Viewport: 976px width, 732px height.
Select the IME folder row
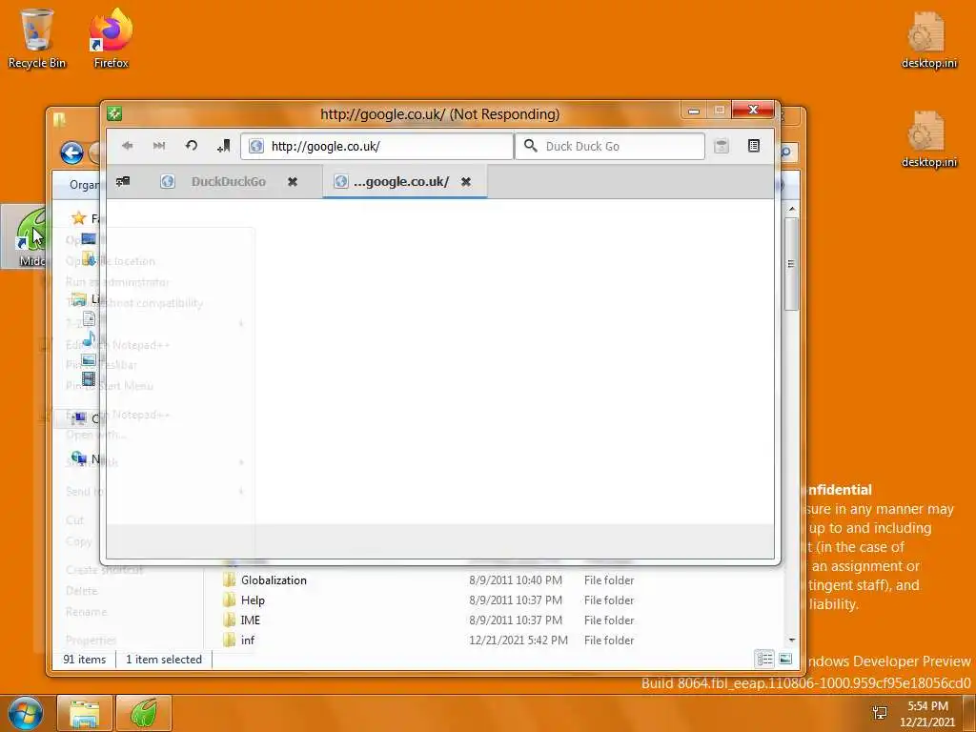tap(430, 620)
